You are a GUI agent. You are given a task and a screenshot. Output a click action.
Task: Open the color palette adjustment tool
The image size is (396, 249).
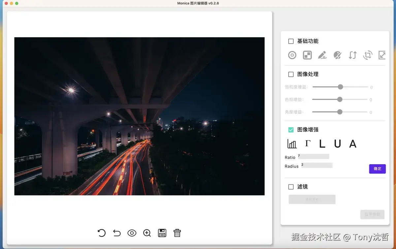pos(337,55)
